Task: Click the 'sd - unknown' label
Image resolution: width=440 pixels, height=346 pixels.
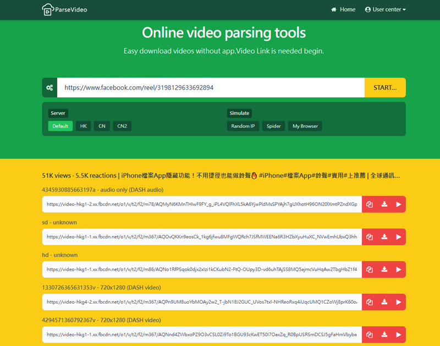Action: point(59,222)
